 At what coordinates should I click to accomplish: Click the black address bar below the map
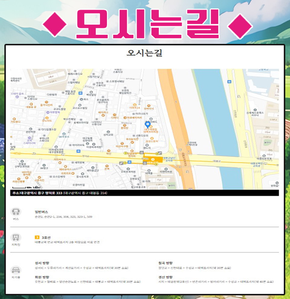pos(144,193)
